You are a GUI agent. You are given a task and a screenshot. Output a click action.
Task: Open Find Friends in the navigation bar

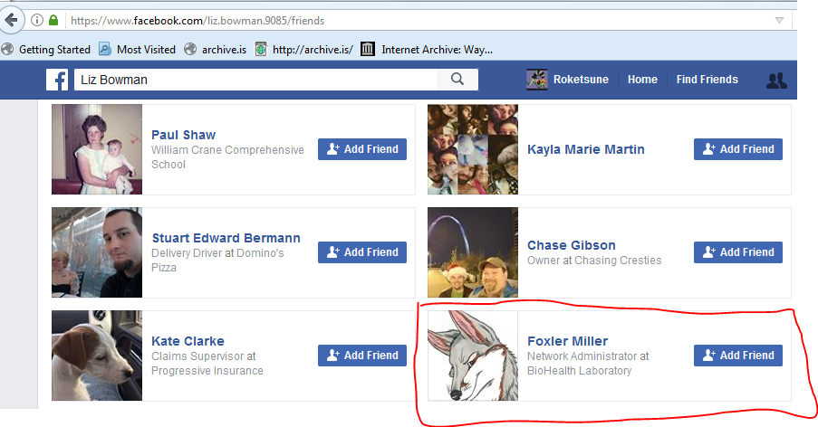707,80
